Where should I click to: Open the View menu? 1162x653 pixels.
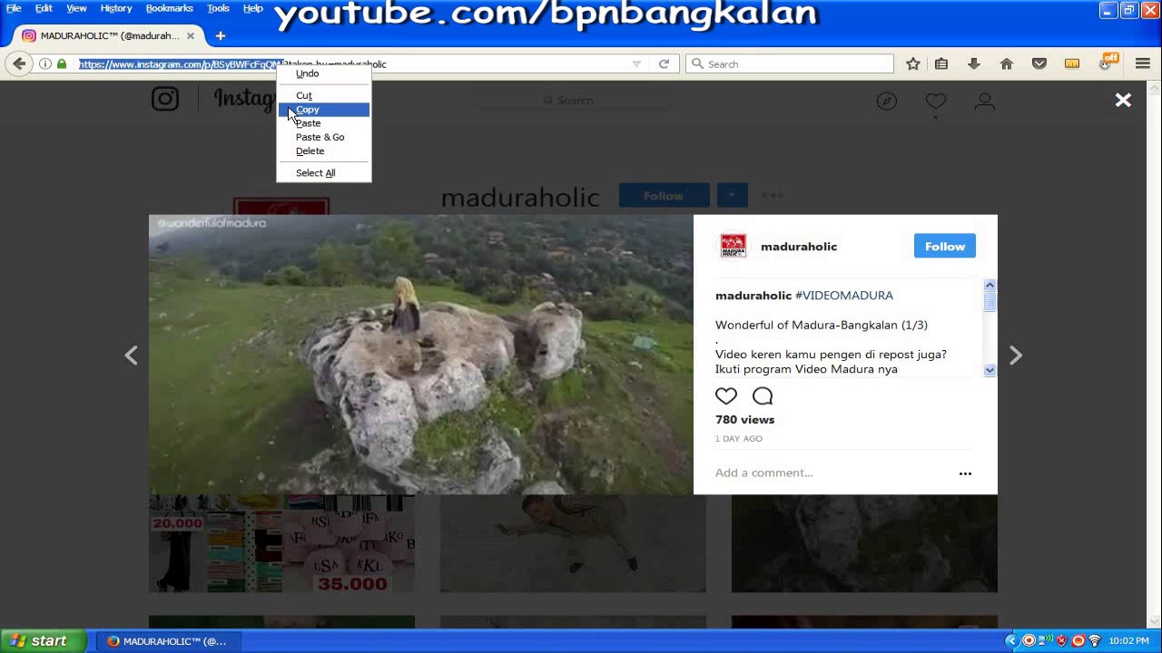tap(76, 8)
